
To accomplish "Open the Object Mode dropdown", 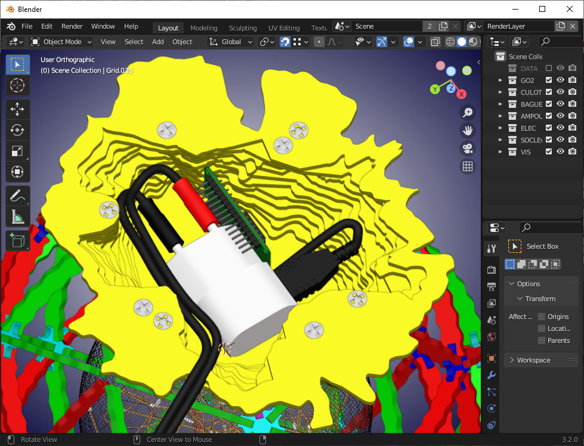I will tap(61, 42).
